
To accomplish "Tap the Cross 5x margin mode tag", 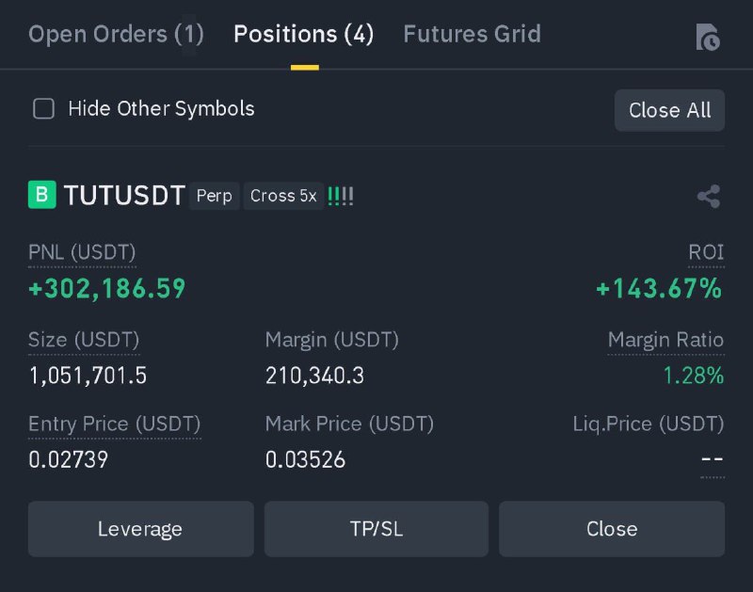I will pos(283,196).
